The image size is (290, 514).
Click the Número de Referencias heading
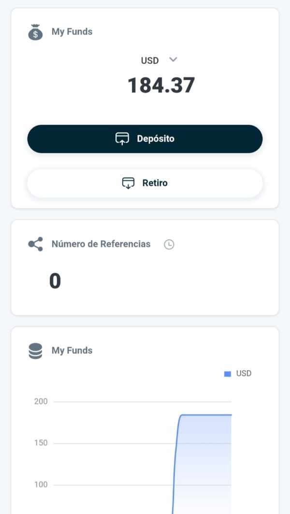pos(101,244)
